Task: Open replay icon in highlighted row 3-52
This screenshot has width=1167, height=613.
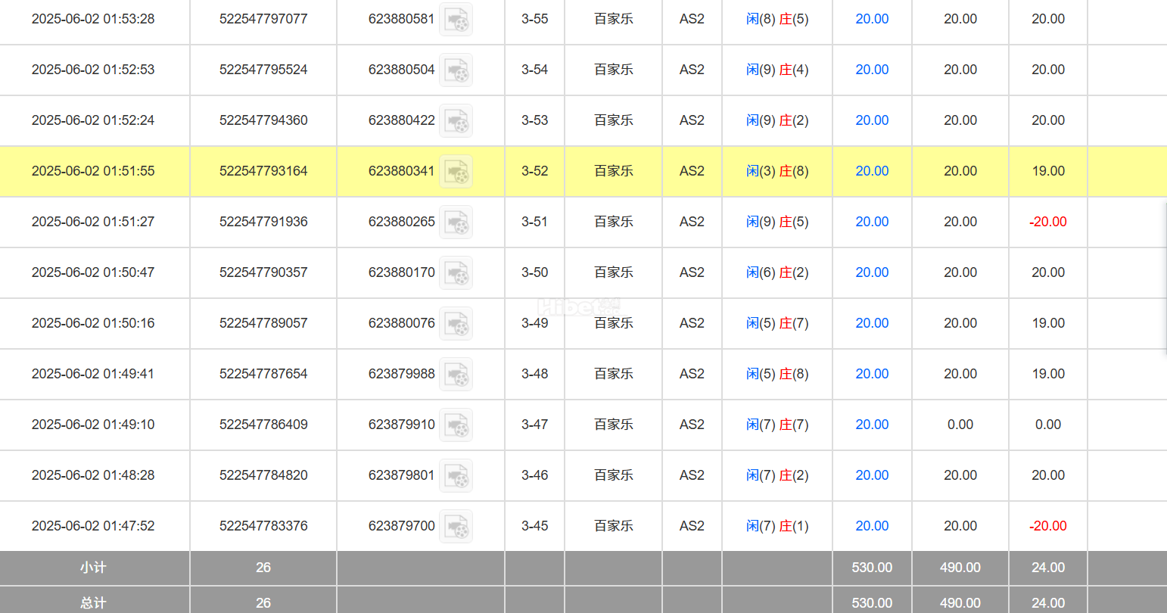Action: [x=456, y=172]
